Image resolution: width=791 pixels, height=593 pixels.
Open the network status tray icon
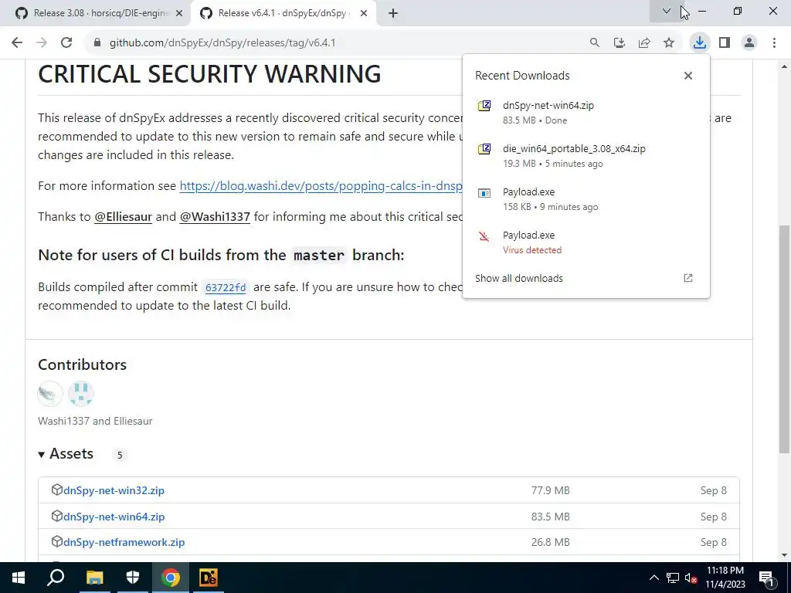point(673,578)
